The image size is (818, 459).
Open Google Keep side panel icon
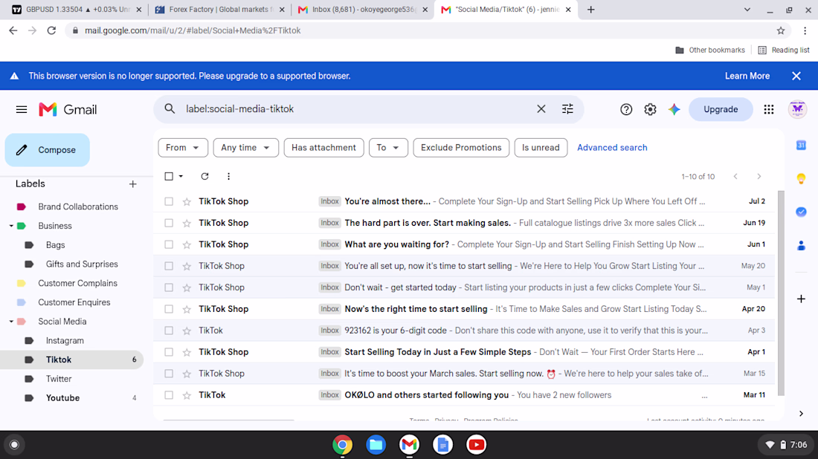pyautogui.click(x=802, y=179)
